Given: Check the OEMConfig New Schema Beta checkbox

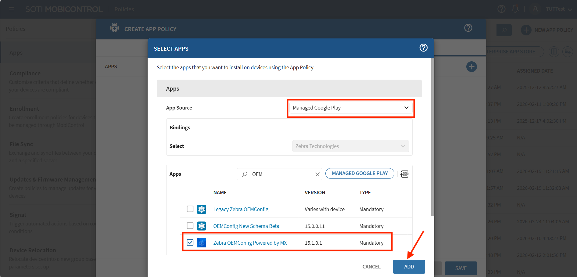Looking at the screenshot, I should point(190,226).
